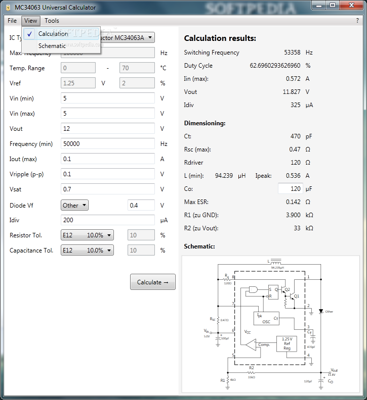This screenshot has width=367, height=400.
Task: Expand the IC Type dropdown
Action: [x=150, y=37]
